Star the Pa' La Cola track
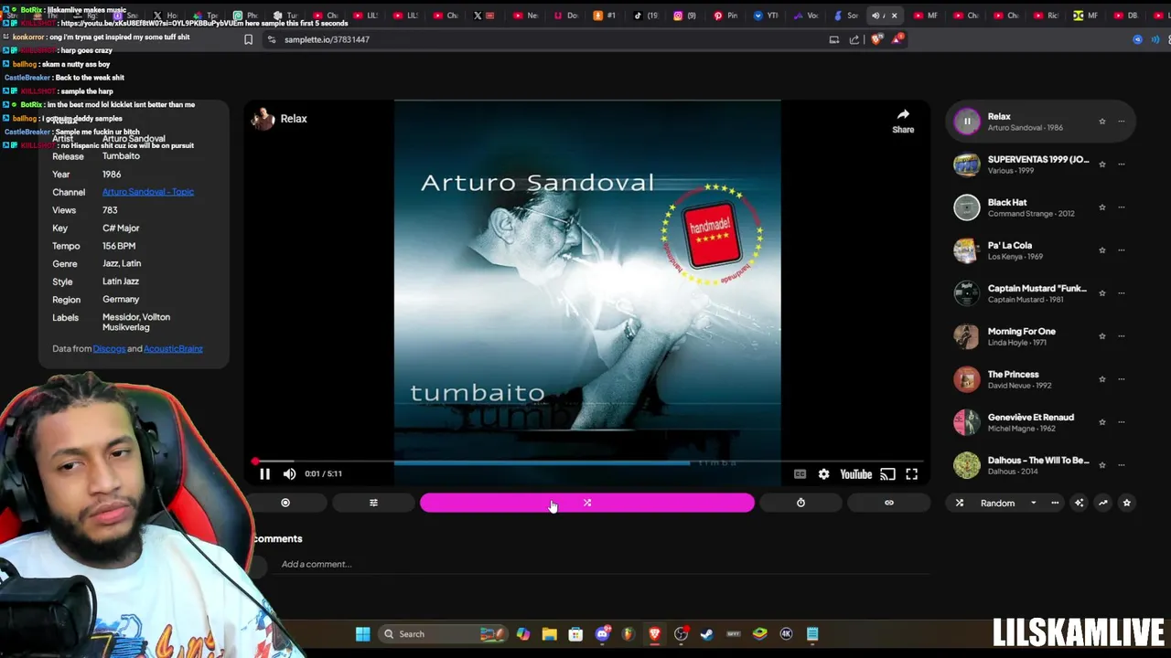The image size is (1171, 658). click(x=1101, y=250)
